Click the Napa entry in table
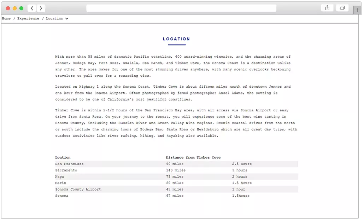Image resolution: width=364 pixels, height=221 pixels. click(x=60, y=176)
